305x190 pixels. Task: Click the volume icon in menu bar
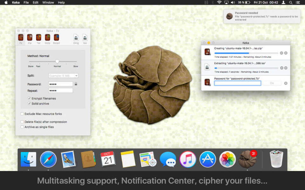[233, 3]
